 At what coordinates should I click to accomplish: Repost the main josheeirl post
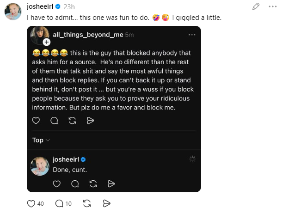click(86, 203)
